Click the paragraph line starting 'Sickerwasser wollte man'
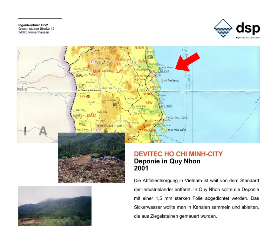Image resolution: width=277 pixels, height=226 pixels. (196, 207)
